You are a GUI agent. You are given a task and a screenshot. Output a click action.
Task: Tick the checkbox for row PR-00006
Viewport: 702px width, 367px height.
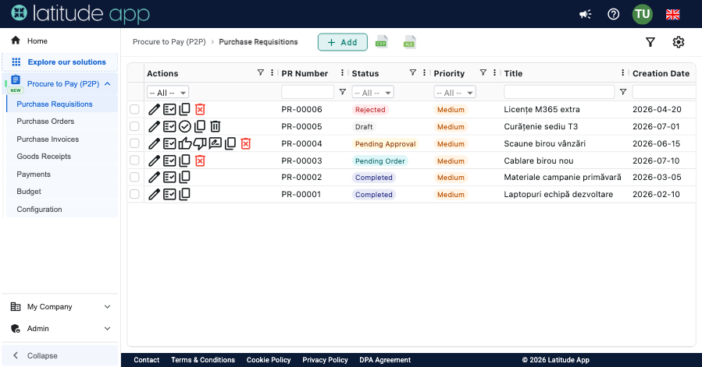click(134, 109)
